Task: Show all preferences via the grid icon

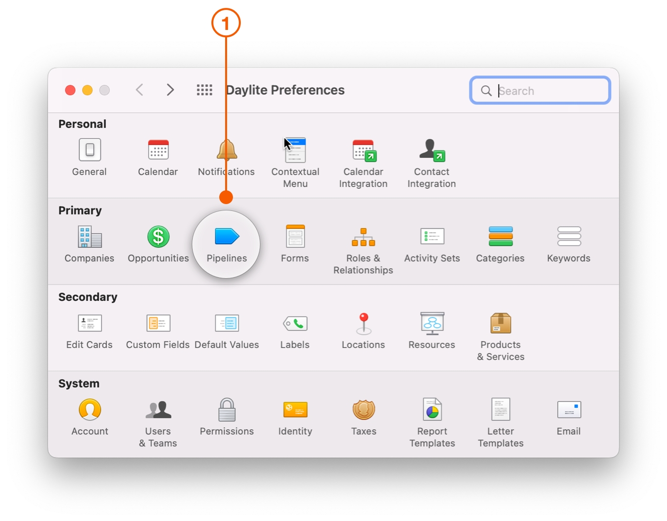Action: [x=205, y=90]
